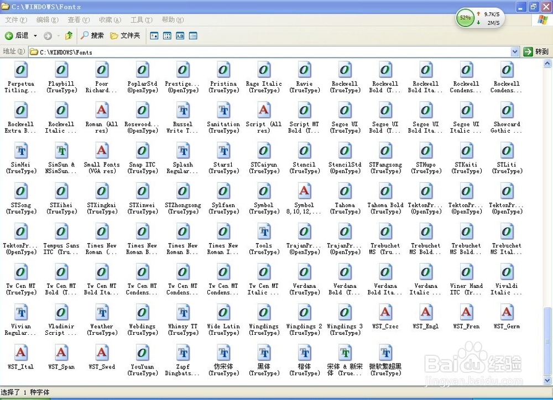Viewport: 553px width, 400px height.
Task: Select the YouYuan (TrueType) font
Action: tap(143, 353)
